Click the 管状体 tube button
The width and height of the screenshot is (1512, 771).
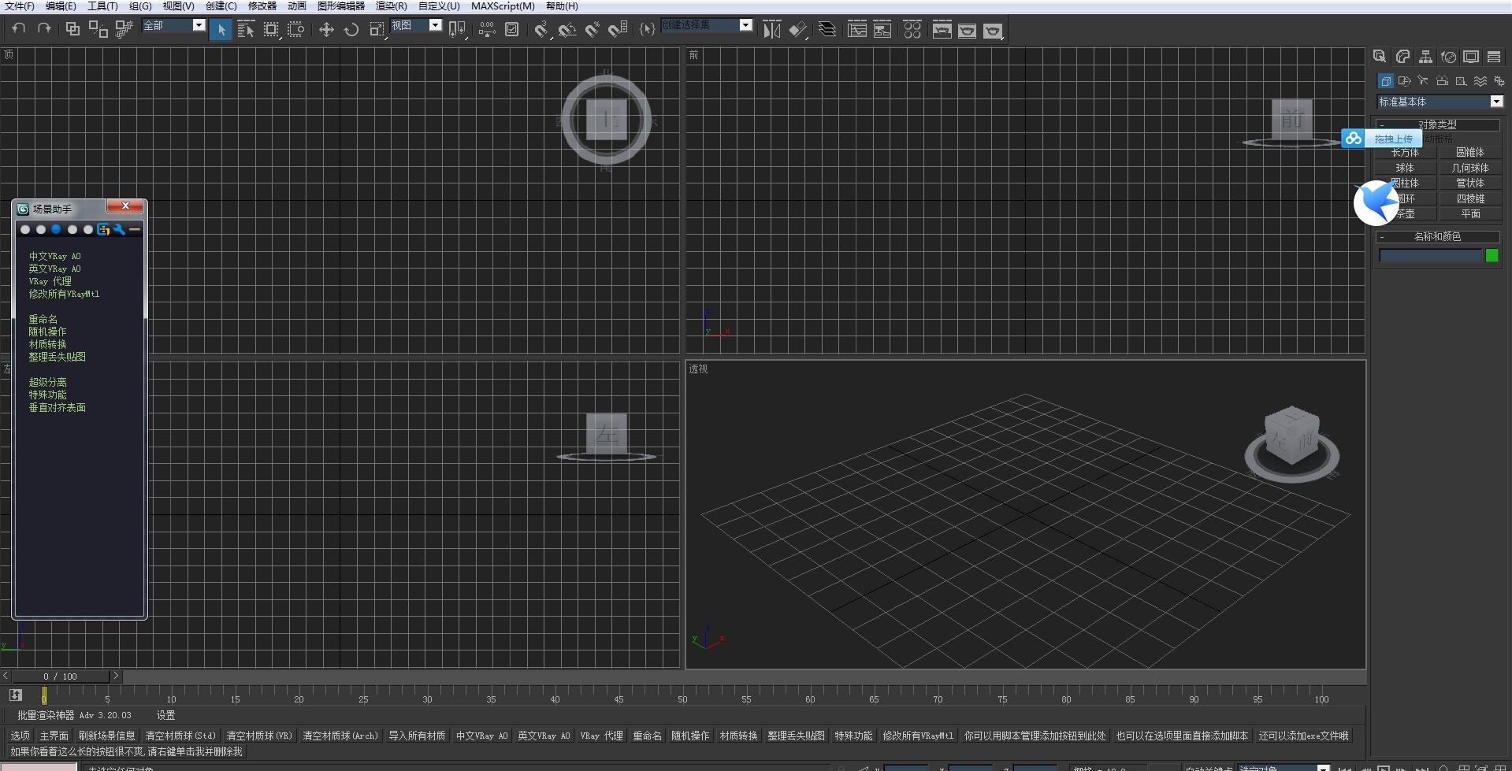coord(1469,183)
